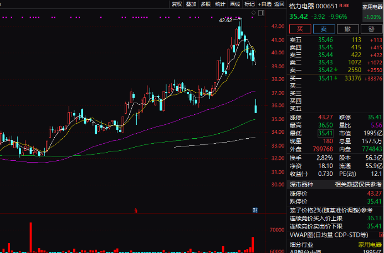
Task: Click the red $ marker on the chart
Action: pyautogui.click(x=135, y=210)
